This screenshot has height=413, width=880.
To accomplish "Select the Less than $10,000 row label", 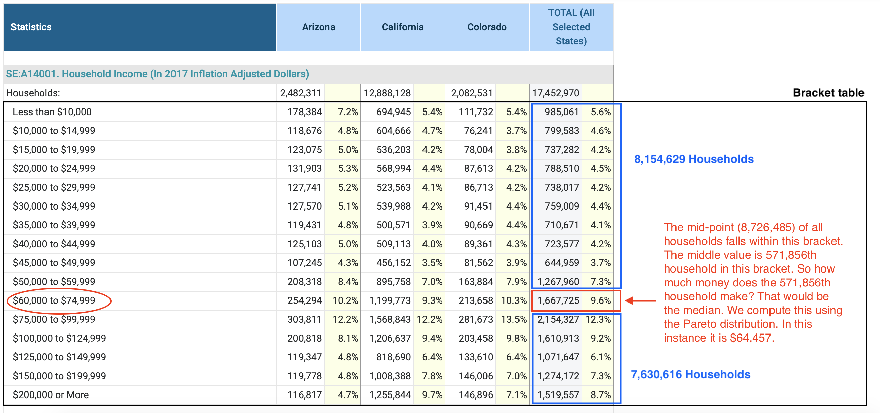I will (52, 112).
